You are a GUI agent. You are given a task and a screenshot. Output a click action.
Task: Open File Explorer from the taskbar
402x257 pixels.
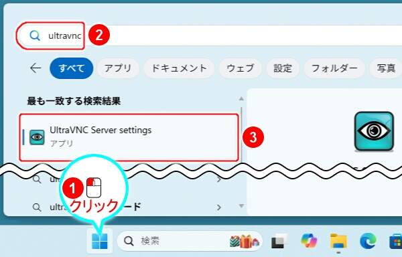click(x=338, y=241)
